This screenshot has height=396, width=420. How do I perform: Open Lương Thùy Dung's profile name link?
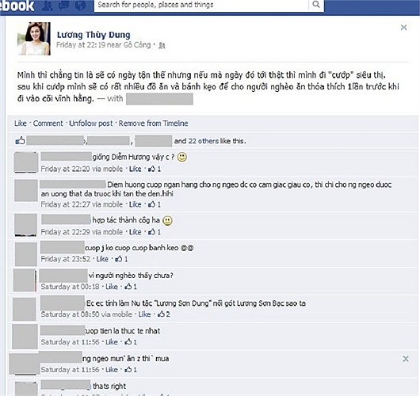94,35
